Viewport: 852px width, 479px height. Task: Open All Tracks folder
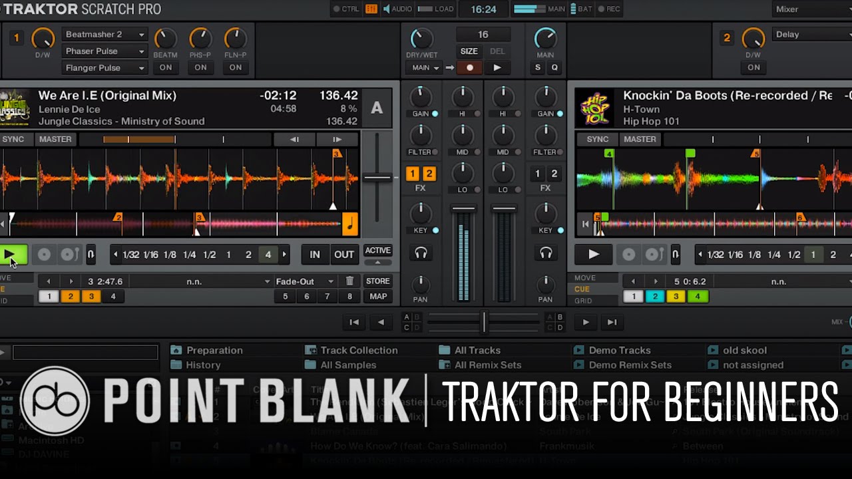pos(470,351)
